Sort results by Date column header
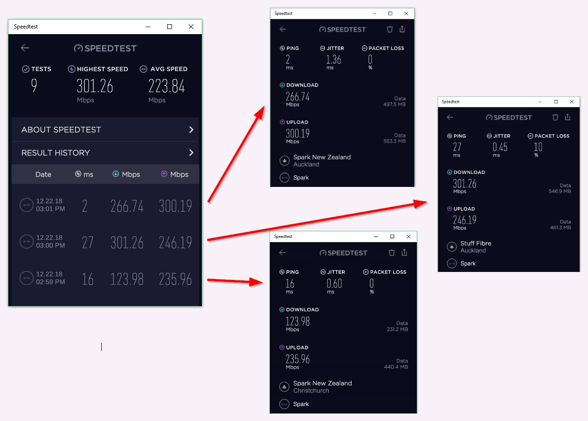The width and height of the screenshot is (588, 421). click(43, 174)
